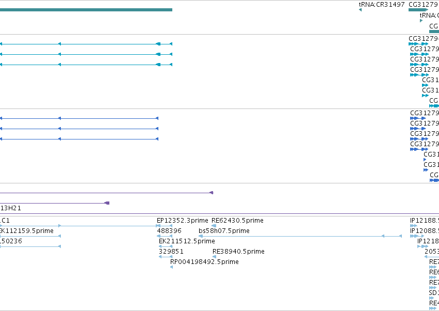This screenshot has height=311, width=439.
Task: Click the 13H21 label
Action: point(11,208)
